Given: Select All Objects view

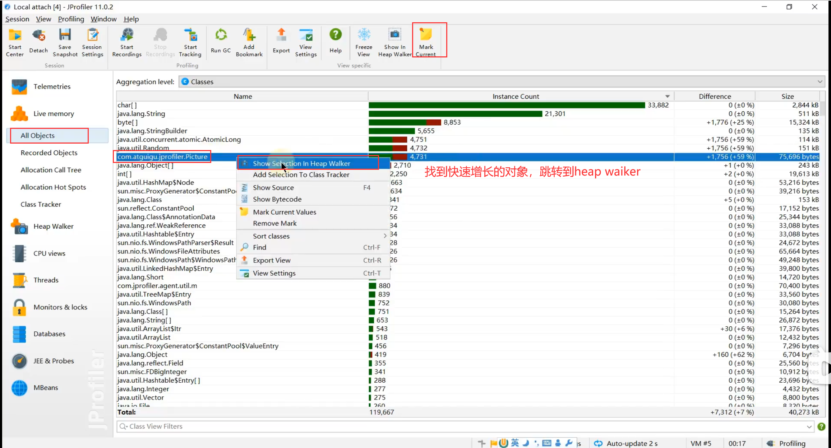Looking at the screenshot, I should click(57, 136).
